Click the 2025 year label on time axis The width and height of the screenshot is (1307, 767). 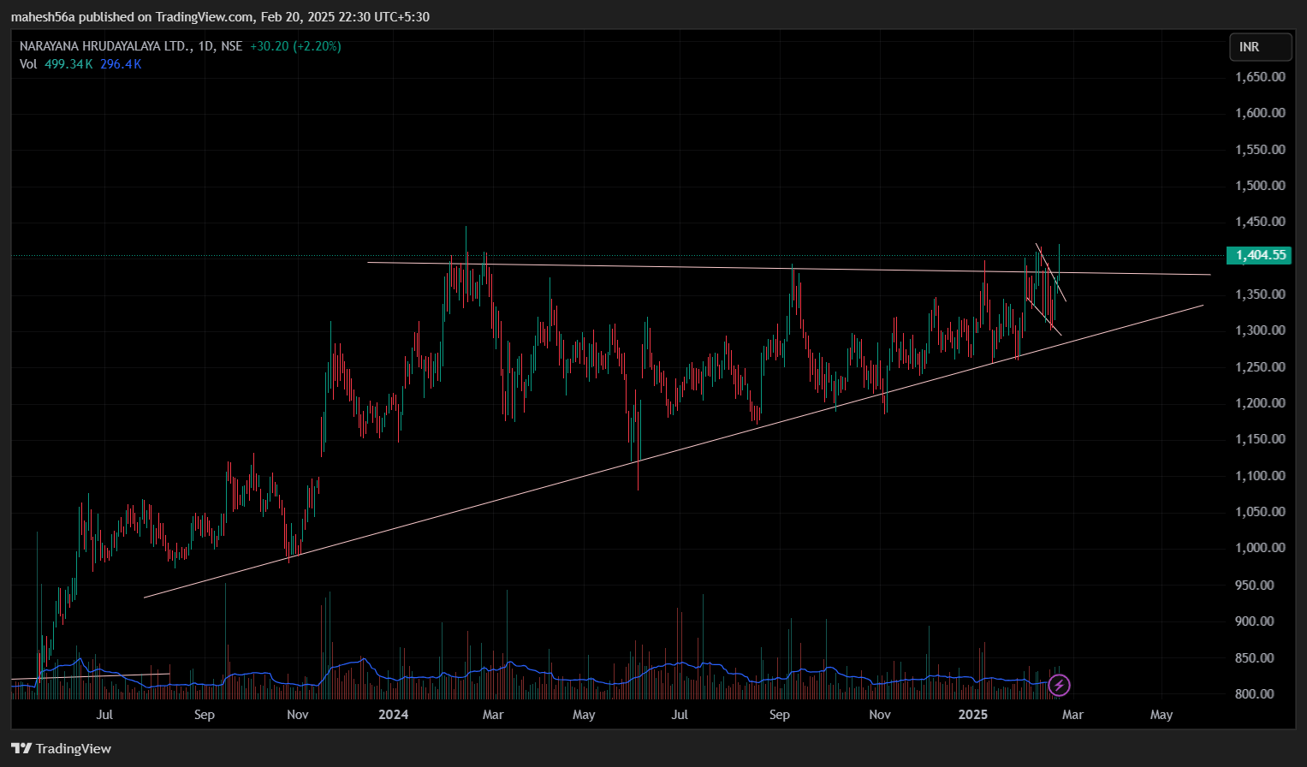click(973, 714)
